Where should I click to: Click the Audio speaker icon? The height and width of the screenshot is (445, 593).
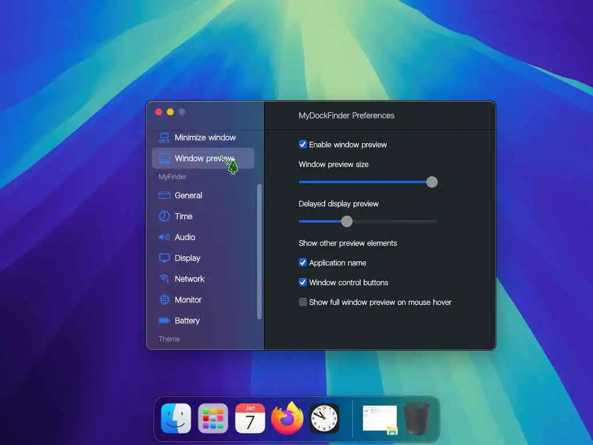pyautogui.click(x=164, y=237)
